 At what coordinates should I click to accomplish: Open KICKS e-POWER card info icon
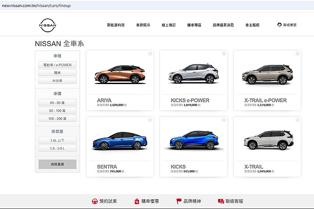pyautogui.click(x=224, y=54)
